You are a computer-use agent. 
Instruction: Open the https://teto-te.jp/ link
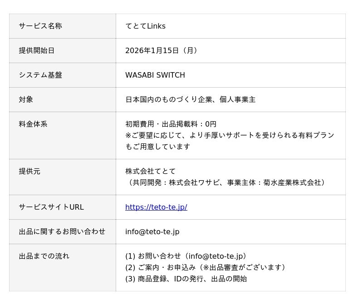(x=156, y=207)
